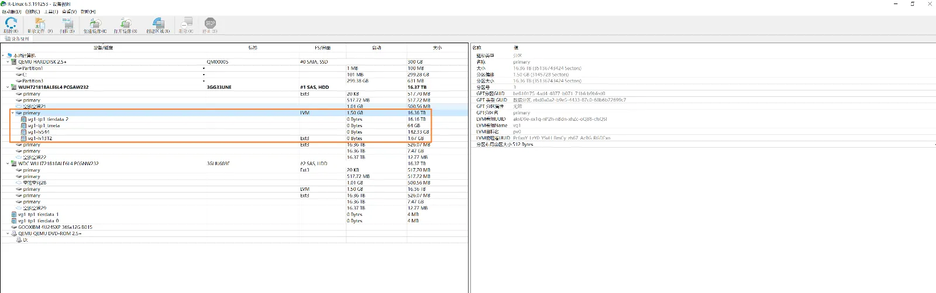Click the Create Image (创建镜像) icon
Screen dimensions: 936x293
tap(95, 24)
